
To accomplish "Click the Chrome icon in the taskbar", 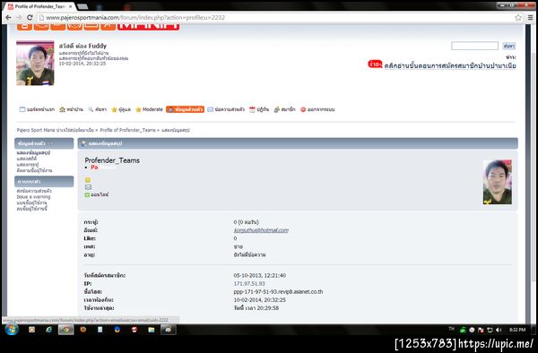I will (65, 330).
